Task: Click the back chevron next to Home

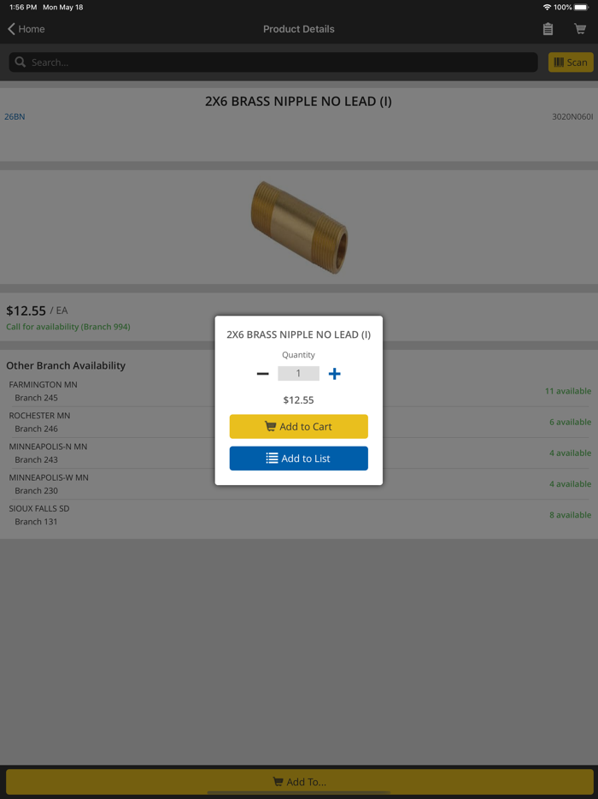Action: click(x=9, y=28)
